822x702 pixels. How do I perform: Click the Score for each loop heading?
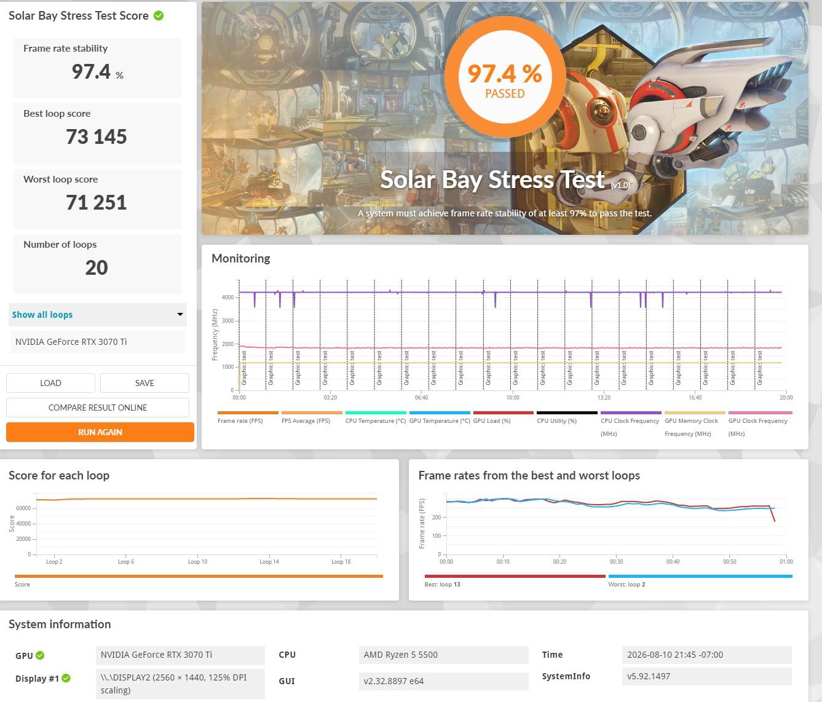point(59,475)
